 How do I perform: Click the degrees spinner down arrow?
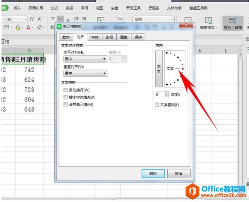[167, 96]
